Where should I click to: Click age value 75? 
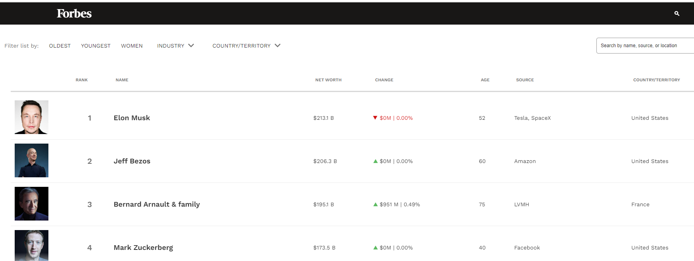pos(482,204)
